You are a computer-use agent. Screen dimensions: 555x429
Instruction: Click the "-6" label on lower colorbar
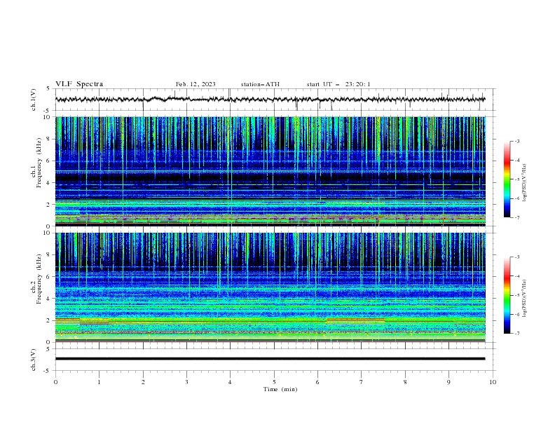click(516, 314)
